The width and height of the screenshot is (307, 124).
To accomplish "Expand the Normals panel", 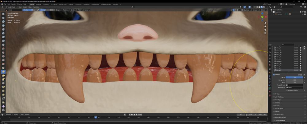I will tap(277, 106).
